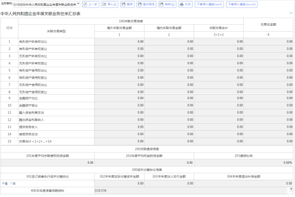The image size is (295, 197).
Task: Click the 301签订或者执行成本分摊协议 label
Action: [x=47, y=177]
